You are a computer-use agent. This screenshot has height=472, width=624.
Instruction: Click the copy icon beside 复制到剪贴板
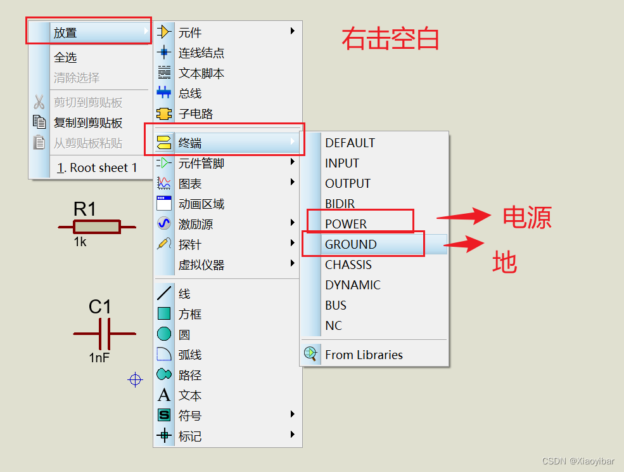pos(39,122)
